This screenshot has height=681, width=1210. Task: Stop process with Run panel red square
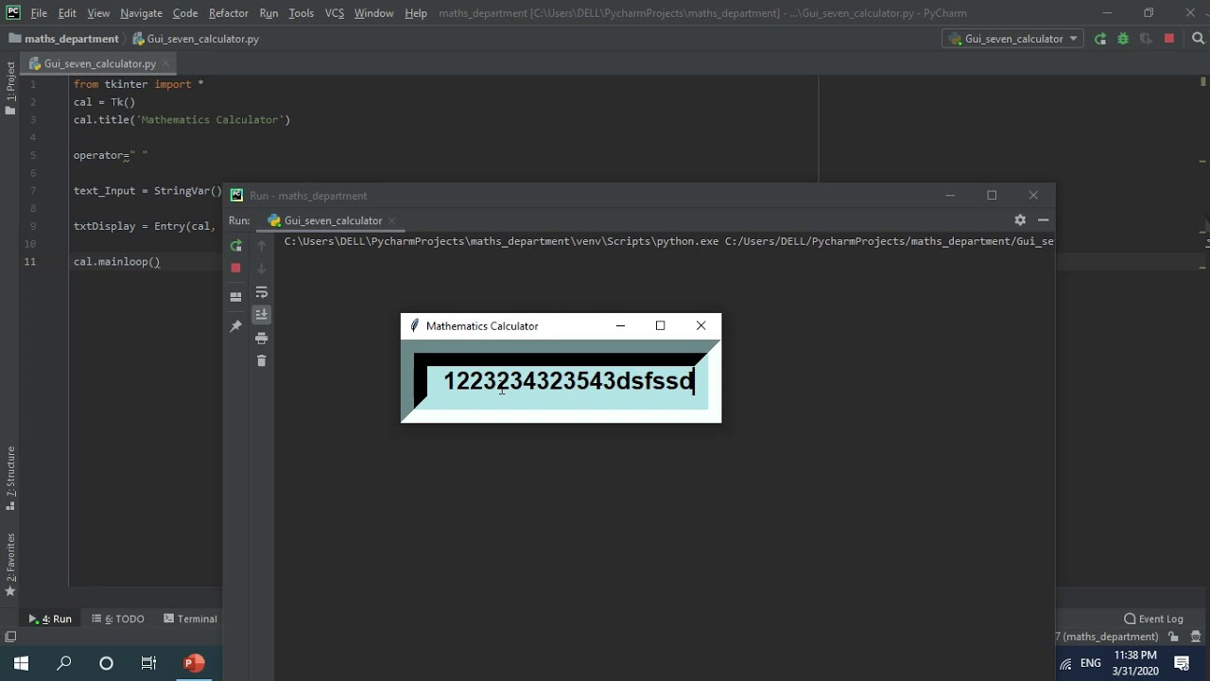coord(235,269)
